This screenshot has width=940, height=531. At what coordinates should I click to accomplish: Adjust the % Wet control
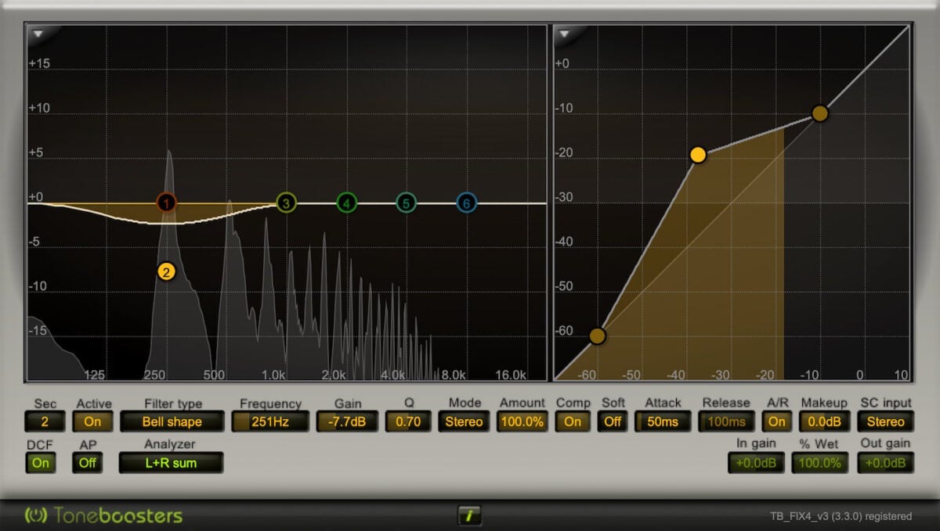click(819, 462)
